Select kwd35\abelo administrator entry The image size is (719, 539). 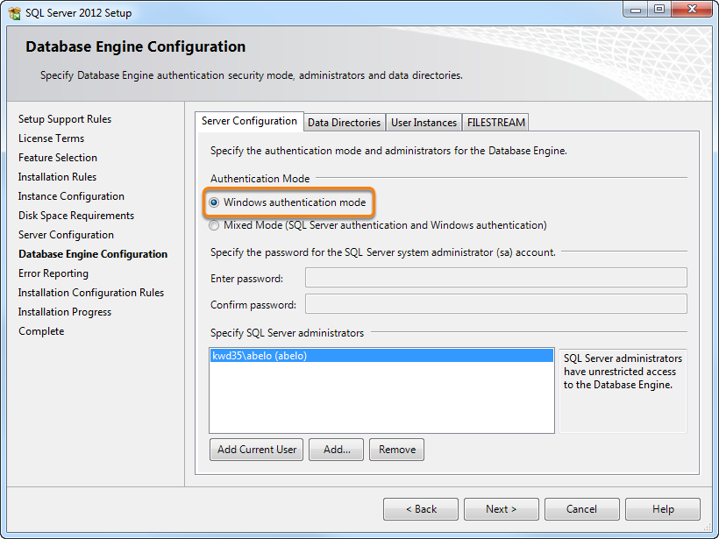381,356
